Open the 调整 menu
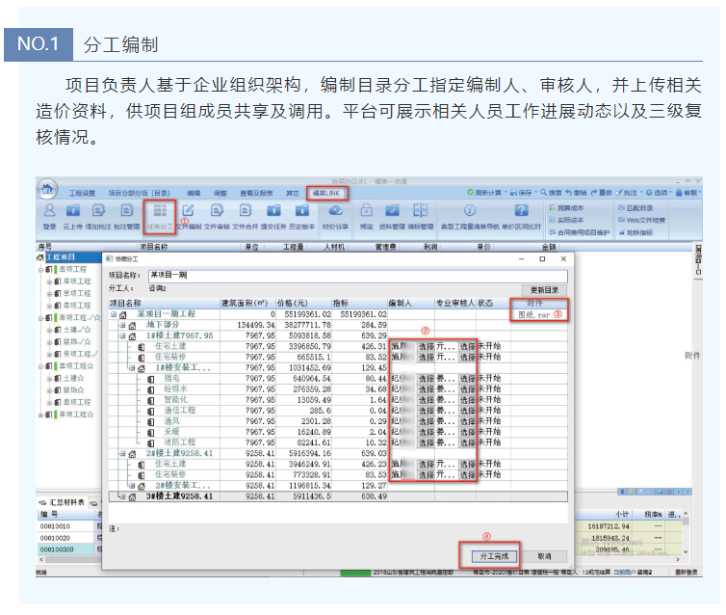This screenshot has width=726, height=615. tap(220, 193)
